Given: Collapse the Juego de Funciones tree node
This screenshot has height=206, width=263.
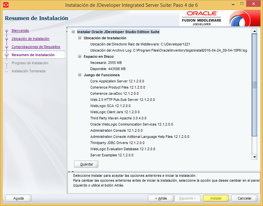Looking at the screenshot, I should (80, 75).
